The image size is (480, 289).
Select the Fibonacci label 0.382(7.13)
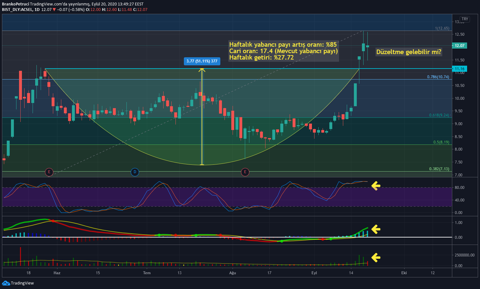pos(439,169)
